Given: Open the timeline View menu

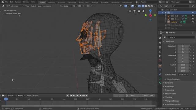Looking at the screenshot, I should 29,96.
